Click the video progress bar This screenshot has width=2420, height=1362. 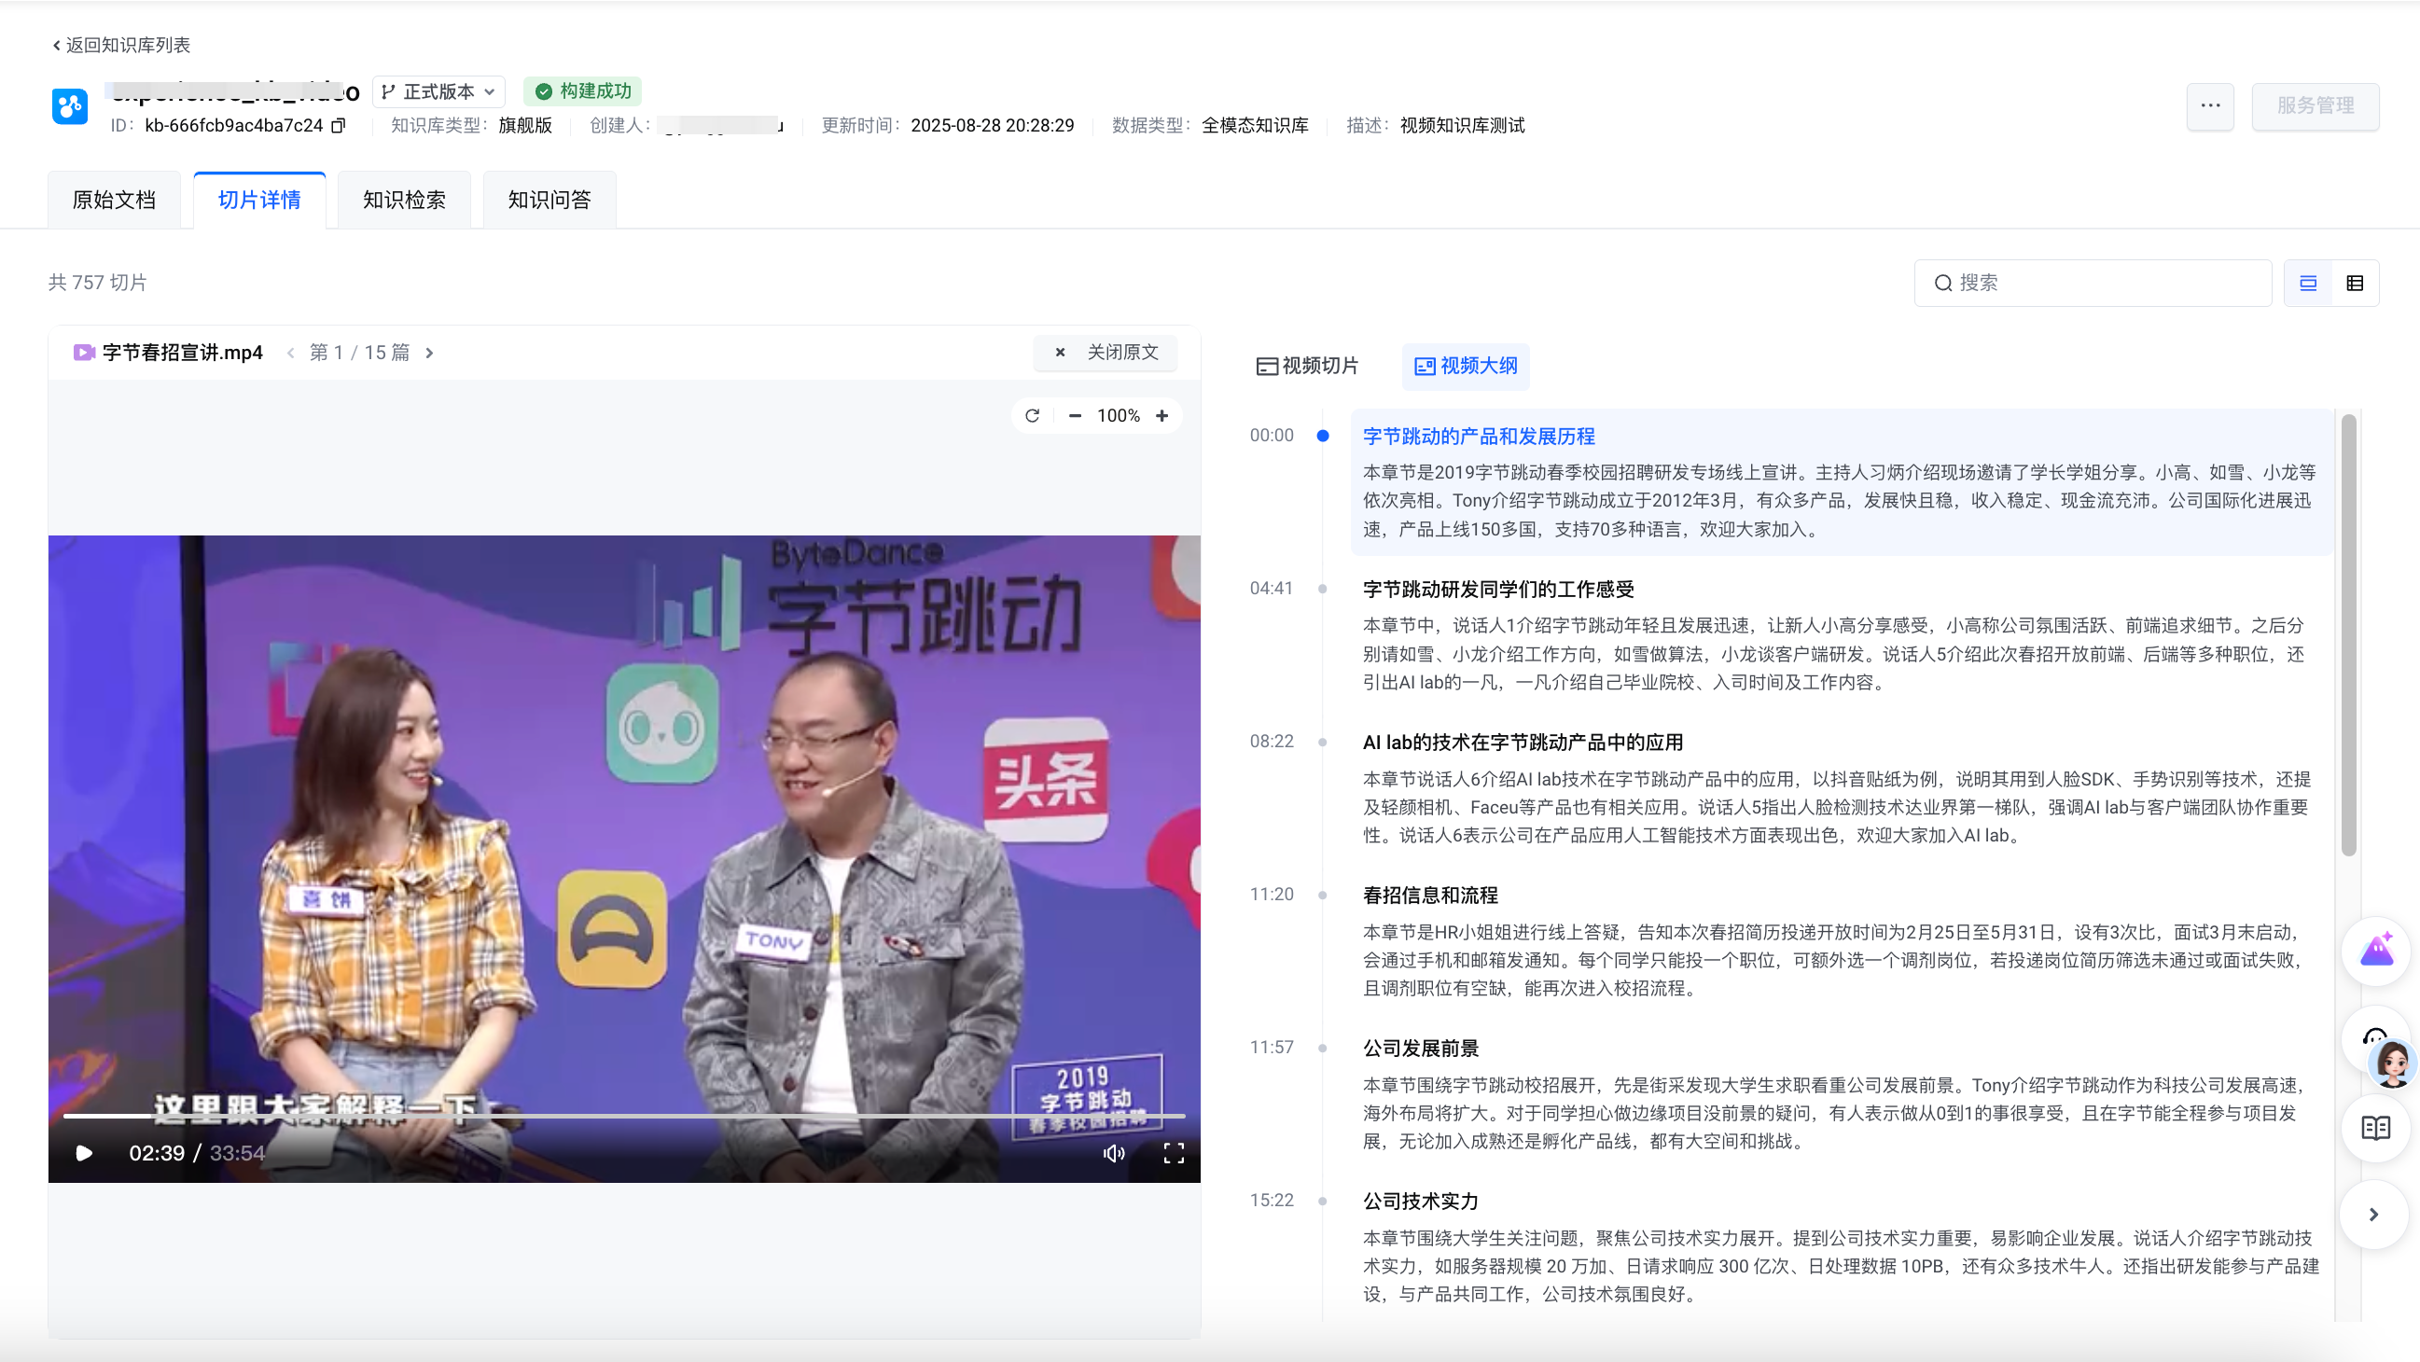click(x=624, y=1116)
